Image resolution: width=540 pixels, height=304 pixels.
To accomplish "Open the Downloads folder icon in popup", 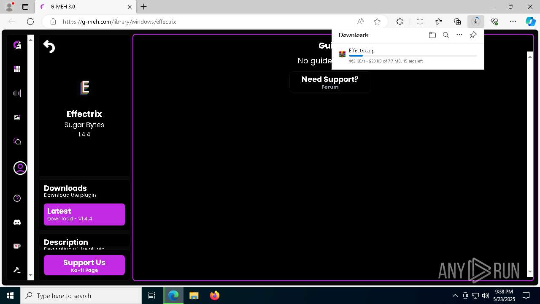I will 432,35.
